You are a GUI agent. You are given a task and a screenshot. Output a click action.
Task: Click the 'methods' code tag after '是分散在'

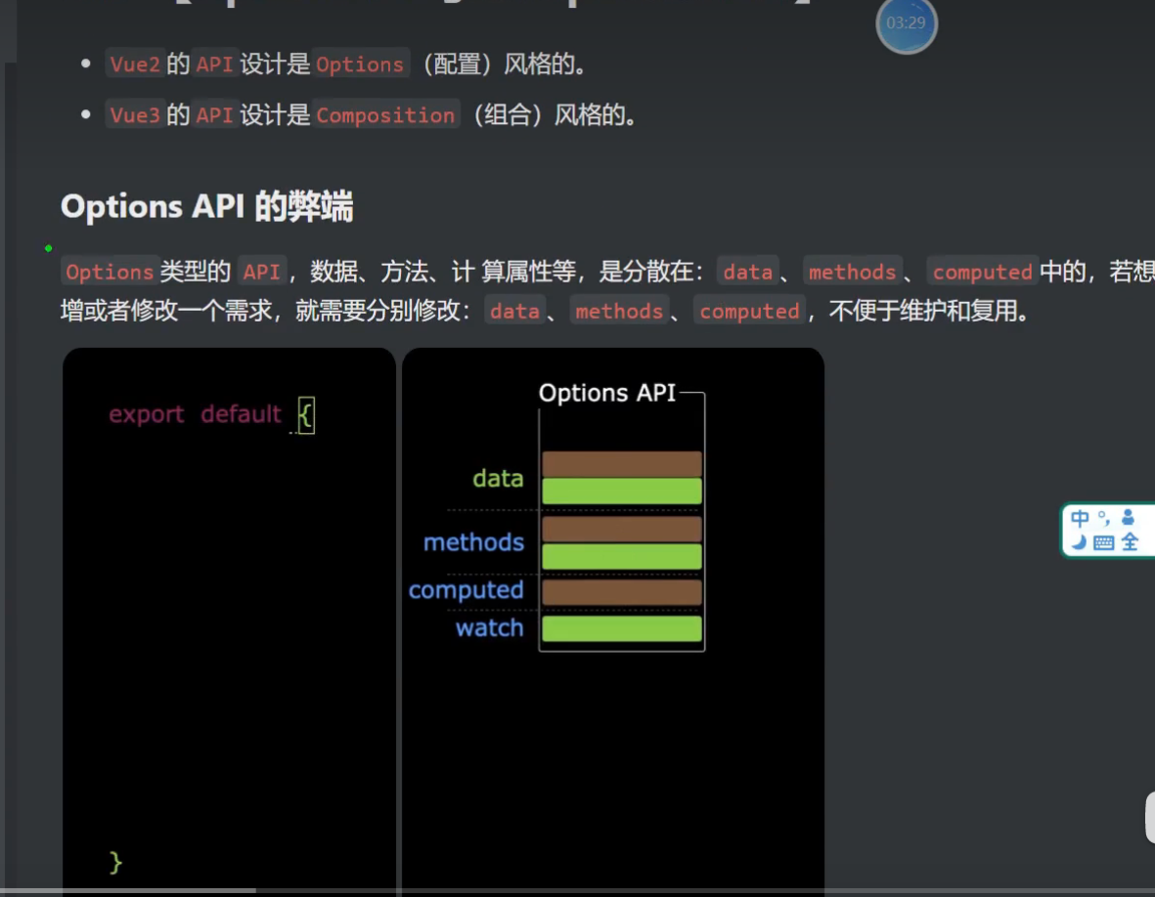click(x=852, y=273)
